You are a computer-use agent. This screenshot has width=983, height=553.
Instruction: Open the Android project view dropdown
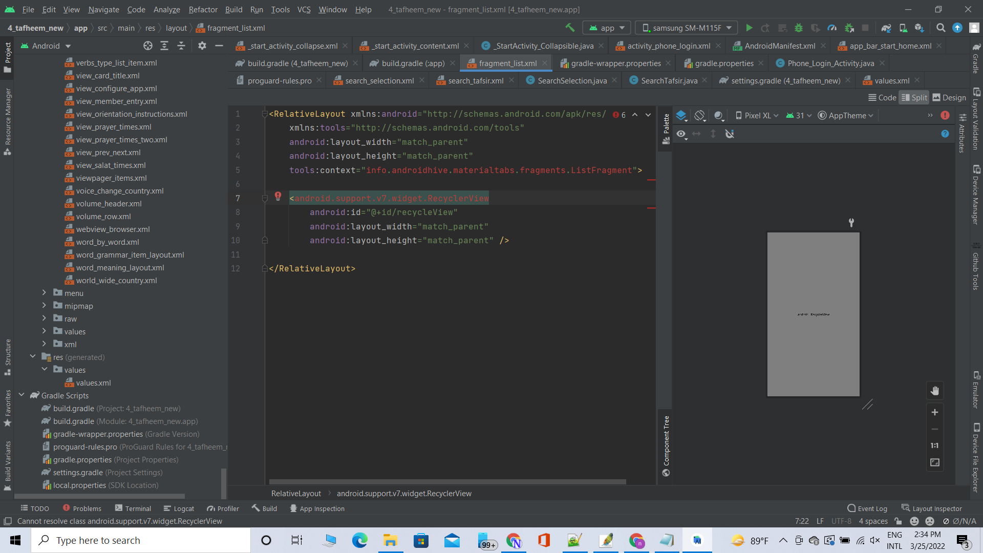coord(46,46)
